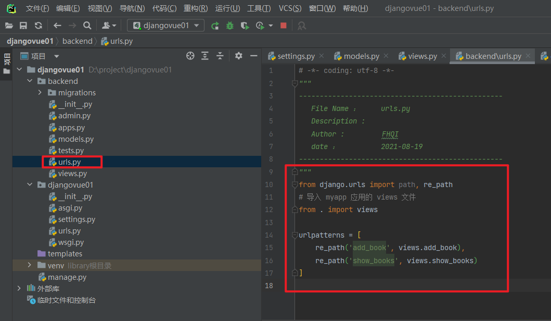Viewport: 551px width, 321px height.
Task: Open the 视图(V) menu
Action: [x=100, y=8]
